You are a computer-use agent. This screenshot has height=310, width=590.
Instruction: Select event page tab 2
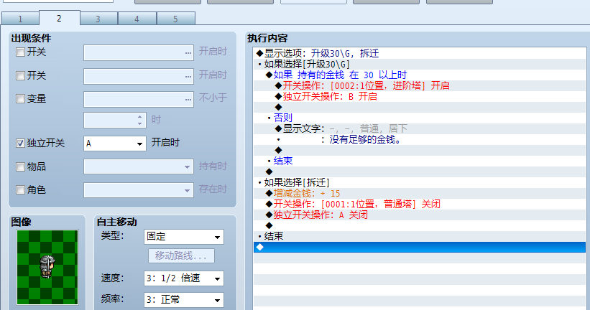[60, 18]
